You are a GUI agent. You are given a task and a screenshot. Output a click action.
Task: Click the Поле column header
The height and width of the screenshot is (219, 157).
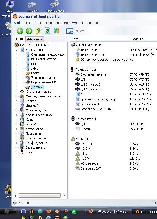98,39
